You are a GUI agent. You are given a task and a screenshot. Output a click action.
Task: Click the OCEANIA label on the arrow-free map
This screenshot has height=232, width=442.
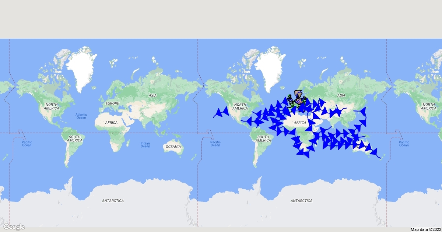click(173, 147)
